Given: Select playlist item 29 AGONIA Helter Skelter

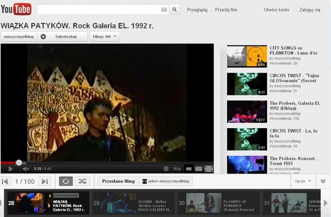Looking at the screenshot, I should (x=133, y=203).
